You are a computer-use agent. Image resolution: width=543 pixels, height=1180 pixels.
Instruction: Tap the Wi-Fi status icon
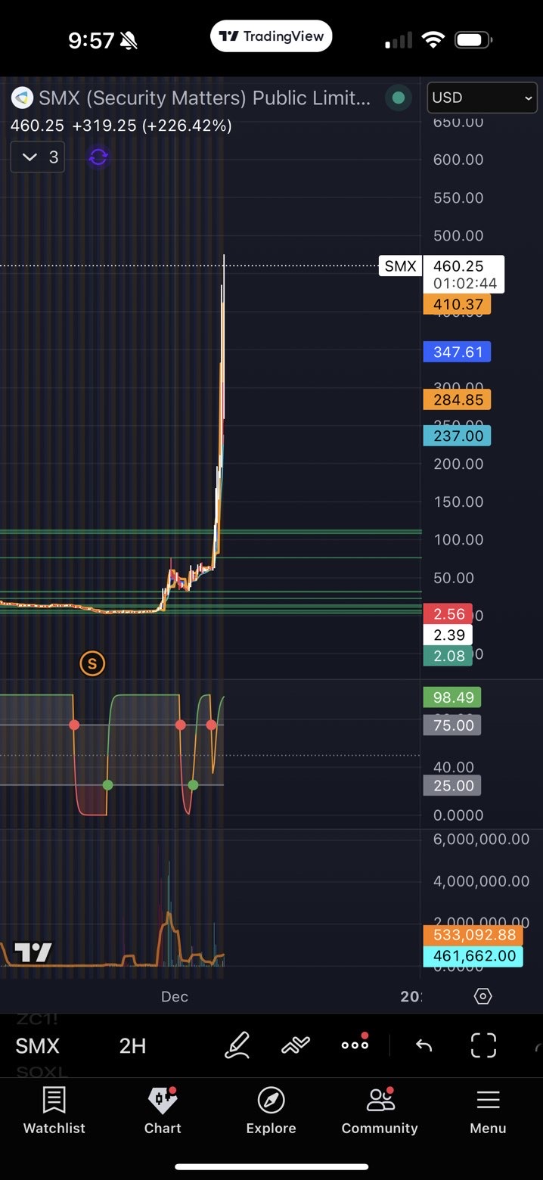pos(433,40)
